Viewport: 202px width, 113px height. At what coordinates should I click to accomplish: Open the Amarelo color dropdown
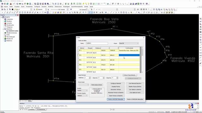(x=46, y=9)
